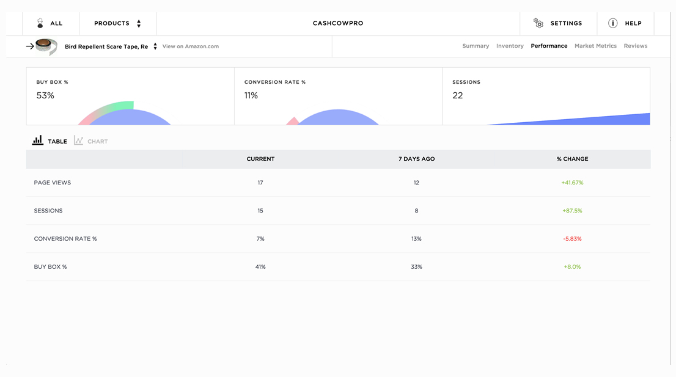Click Sessions 7 days ago value 8
Screen dimensions: 676x377
pos(416,211)
